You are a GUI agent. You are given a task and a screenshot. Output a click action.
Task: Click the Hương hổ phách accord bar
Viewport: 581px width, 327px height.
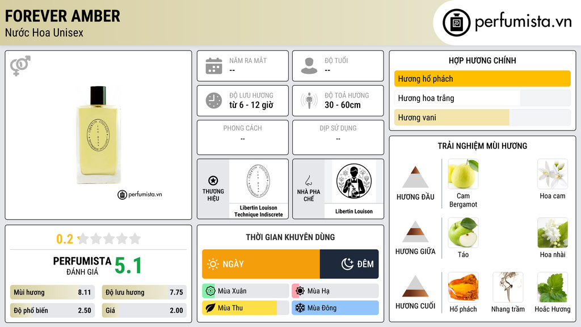pyautogui.click(x=482, y=78)
